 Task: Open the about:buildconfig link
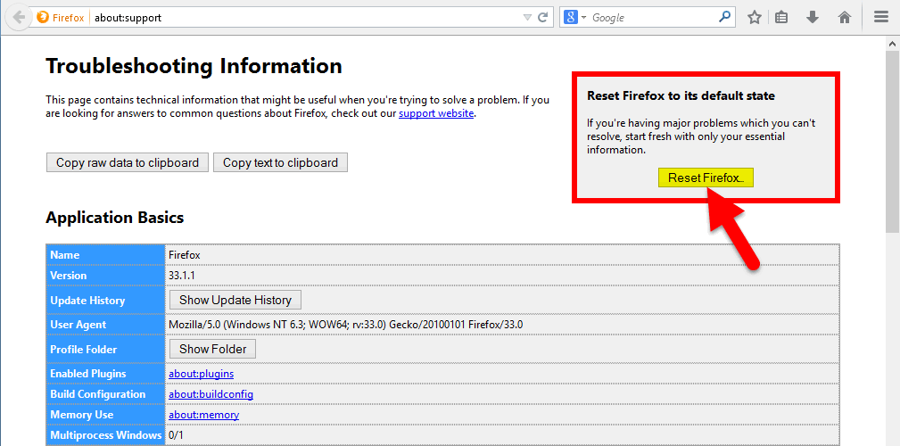click(x=211, y=394)
